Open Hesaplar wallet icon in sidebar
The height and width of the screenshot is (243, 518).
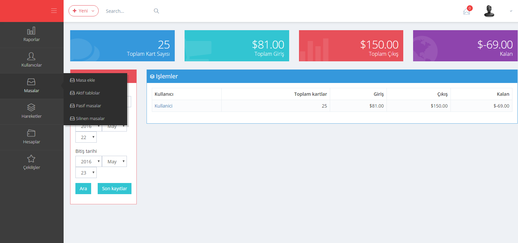31,133
